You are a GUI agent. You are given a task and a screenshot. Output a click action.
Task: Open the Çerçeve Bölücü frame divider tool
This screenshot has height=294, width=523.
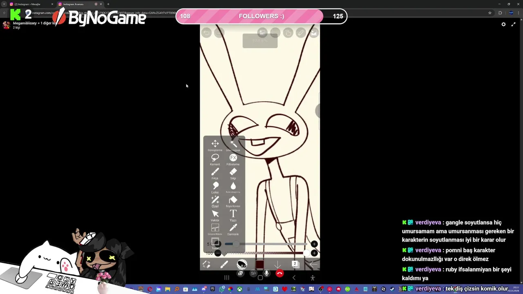tap(215, 229)
